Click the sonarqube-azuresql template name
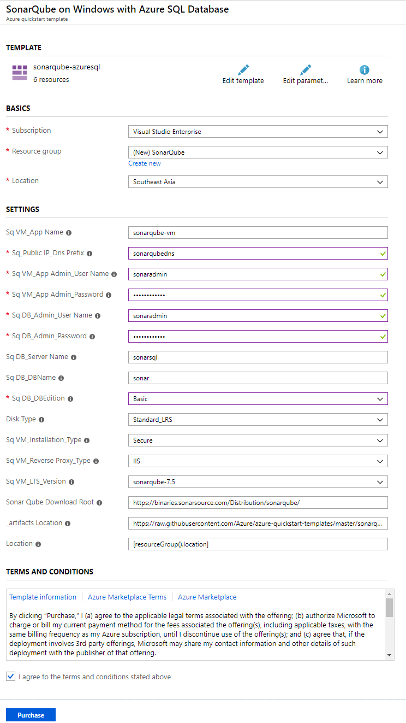This screenshot has width=406, height=723. (x=67, y=67)
